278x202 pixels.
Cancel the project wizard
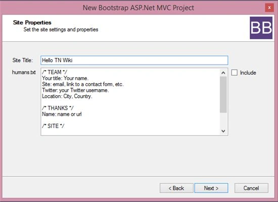click(251, 188)
